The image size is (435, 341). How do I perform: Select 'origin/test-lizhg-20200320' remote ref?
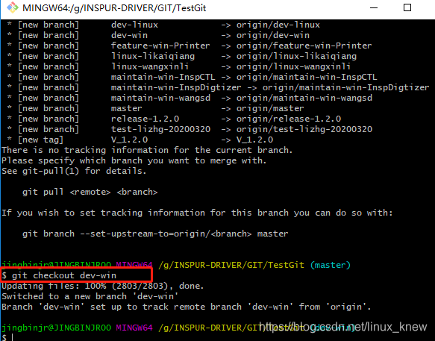click(304, 129)
